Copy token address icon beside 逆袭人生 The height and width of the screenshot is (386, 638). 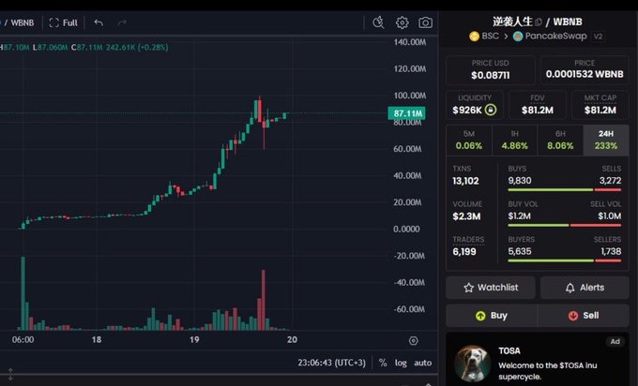(539, 22)
